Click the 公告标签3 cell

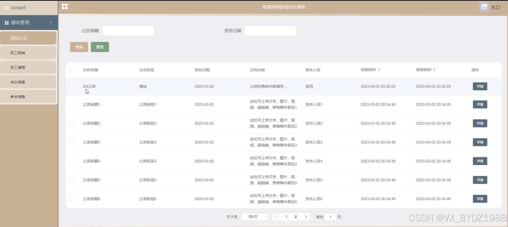click(x=147, y=142)
